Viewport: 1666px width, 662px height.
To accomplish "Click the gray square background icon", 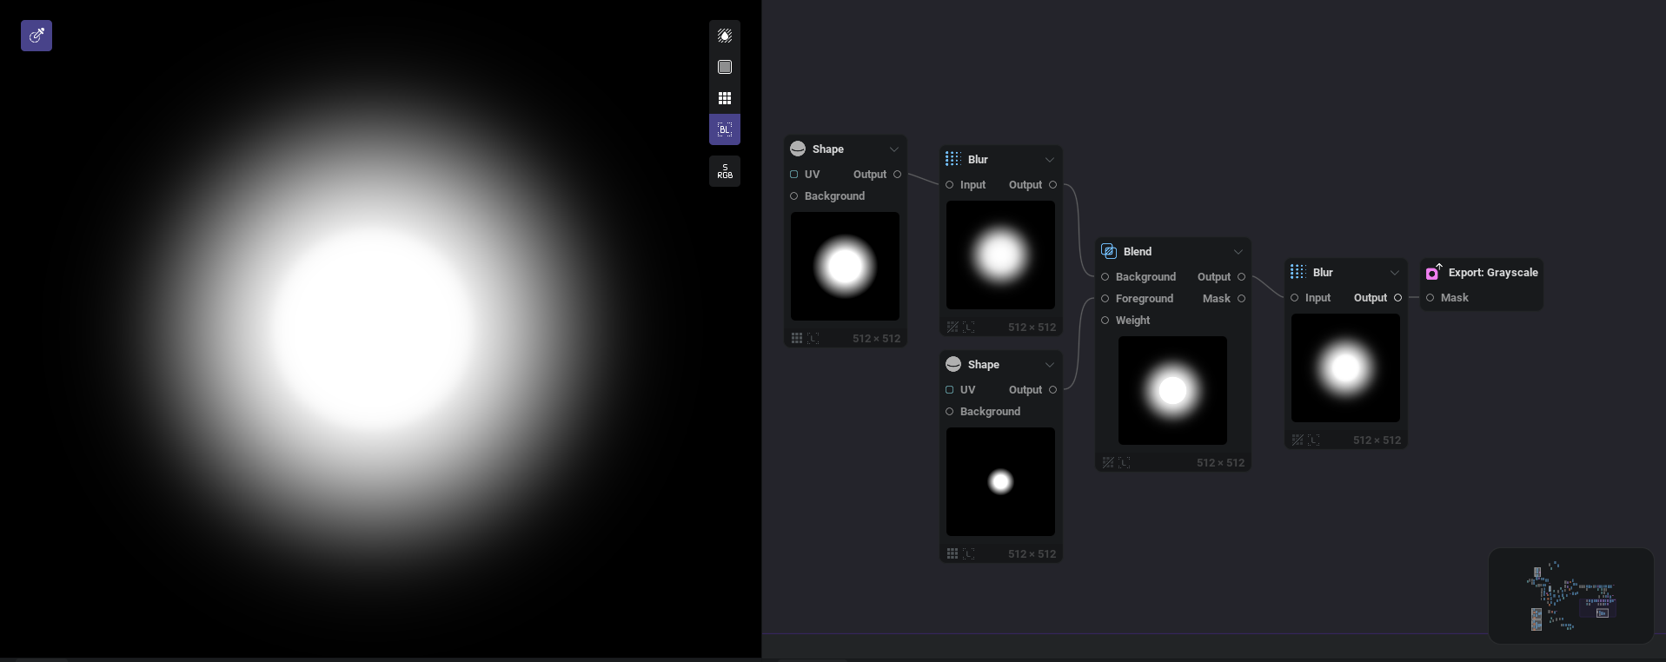I will pyautogui.click(x=725, y=67).
